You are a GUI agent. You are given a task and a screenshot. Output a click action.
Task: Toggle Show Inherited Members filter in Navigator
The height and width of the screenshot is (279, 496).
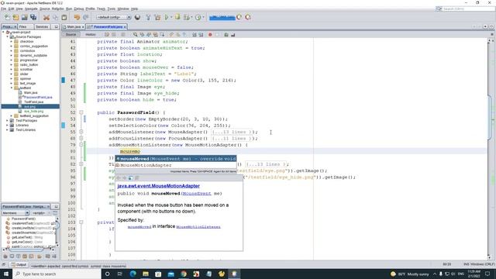click(5, 257)
